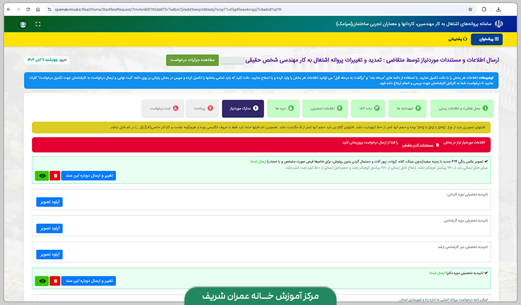The width and height of the screenshot is (521, 305).
Task: Delete the doctoral certificate using its trash icon
Action: tap(55, 280)
